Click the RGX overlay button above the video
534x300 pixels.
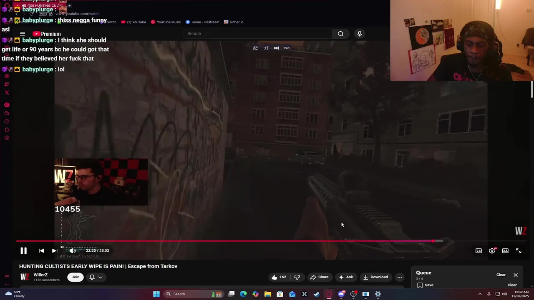click(286, 48)
